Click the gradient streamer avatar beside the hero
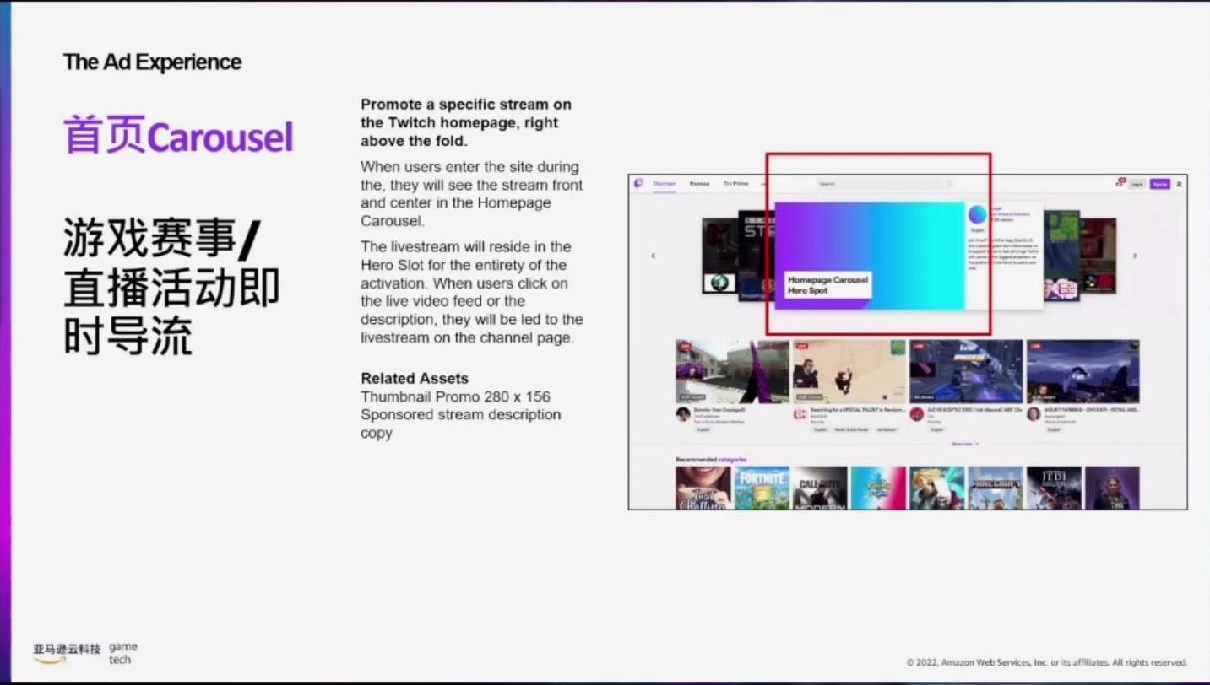Image resolution: width=1210 pixels, height=685 pixels. coord(978,214)
